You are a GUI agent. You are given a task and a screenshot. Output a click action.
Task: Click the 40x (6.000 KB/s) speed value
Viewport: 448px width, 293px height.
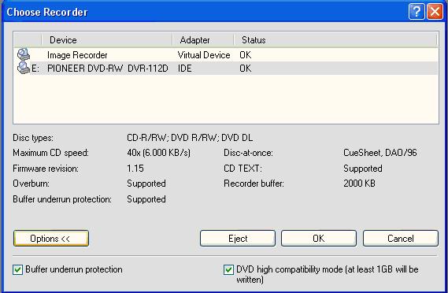coord(158,153)
